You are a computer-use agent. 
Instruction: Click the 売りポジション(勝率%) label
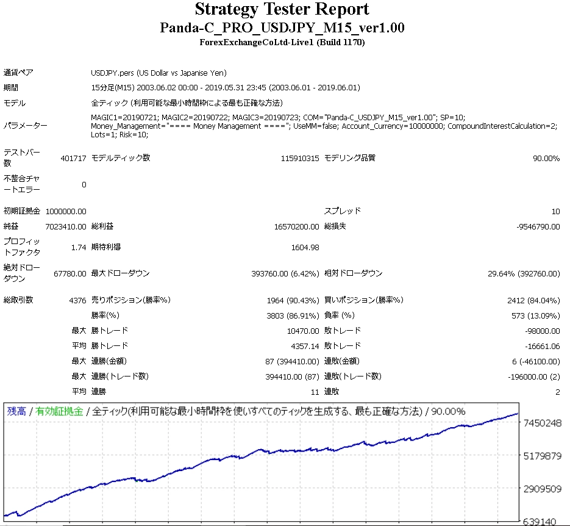coord(131,300)
